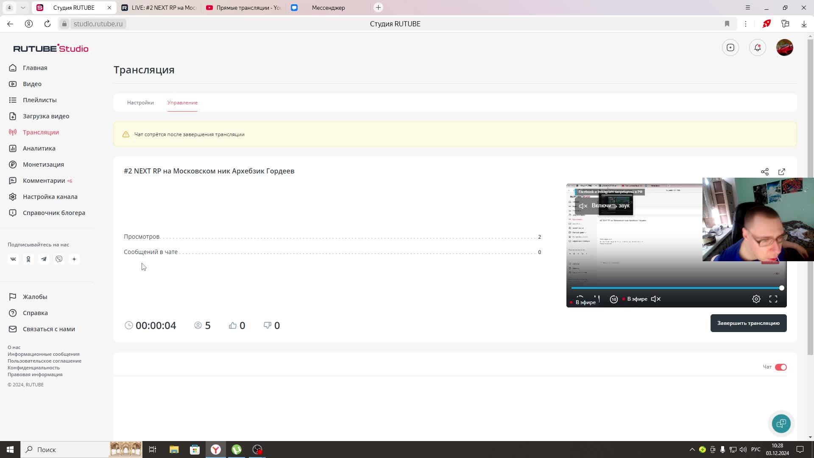Viewport: 814px width, 458px height.
Task: Switch to the Настройки tab
Action: pos(140,103)
